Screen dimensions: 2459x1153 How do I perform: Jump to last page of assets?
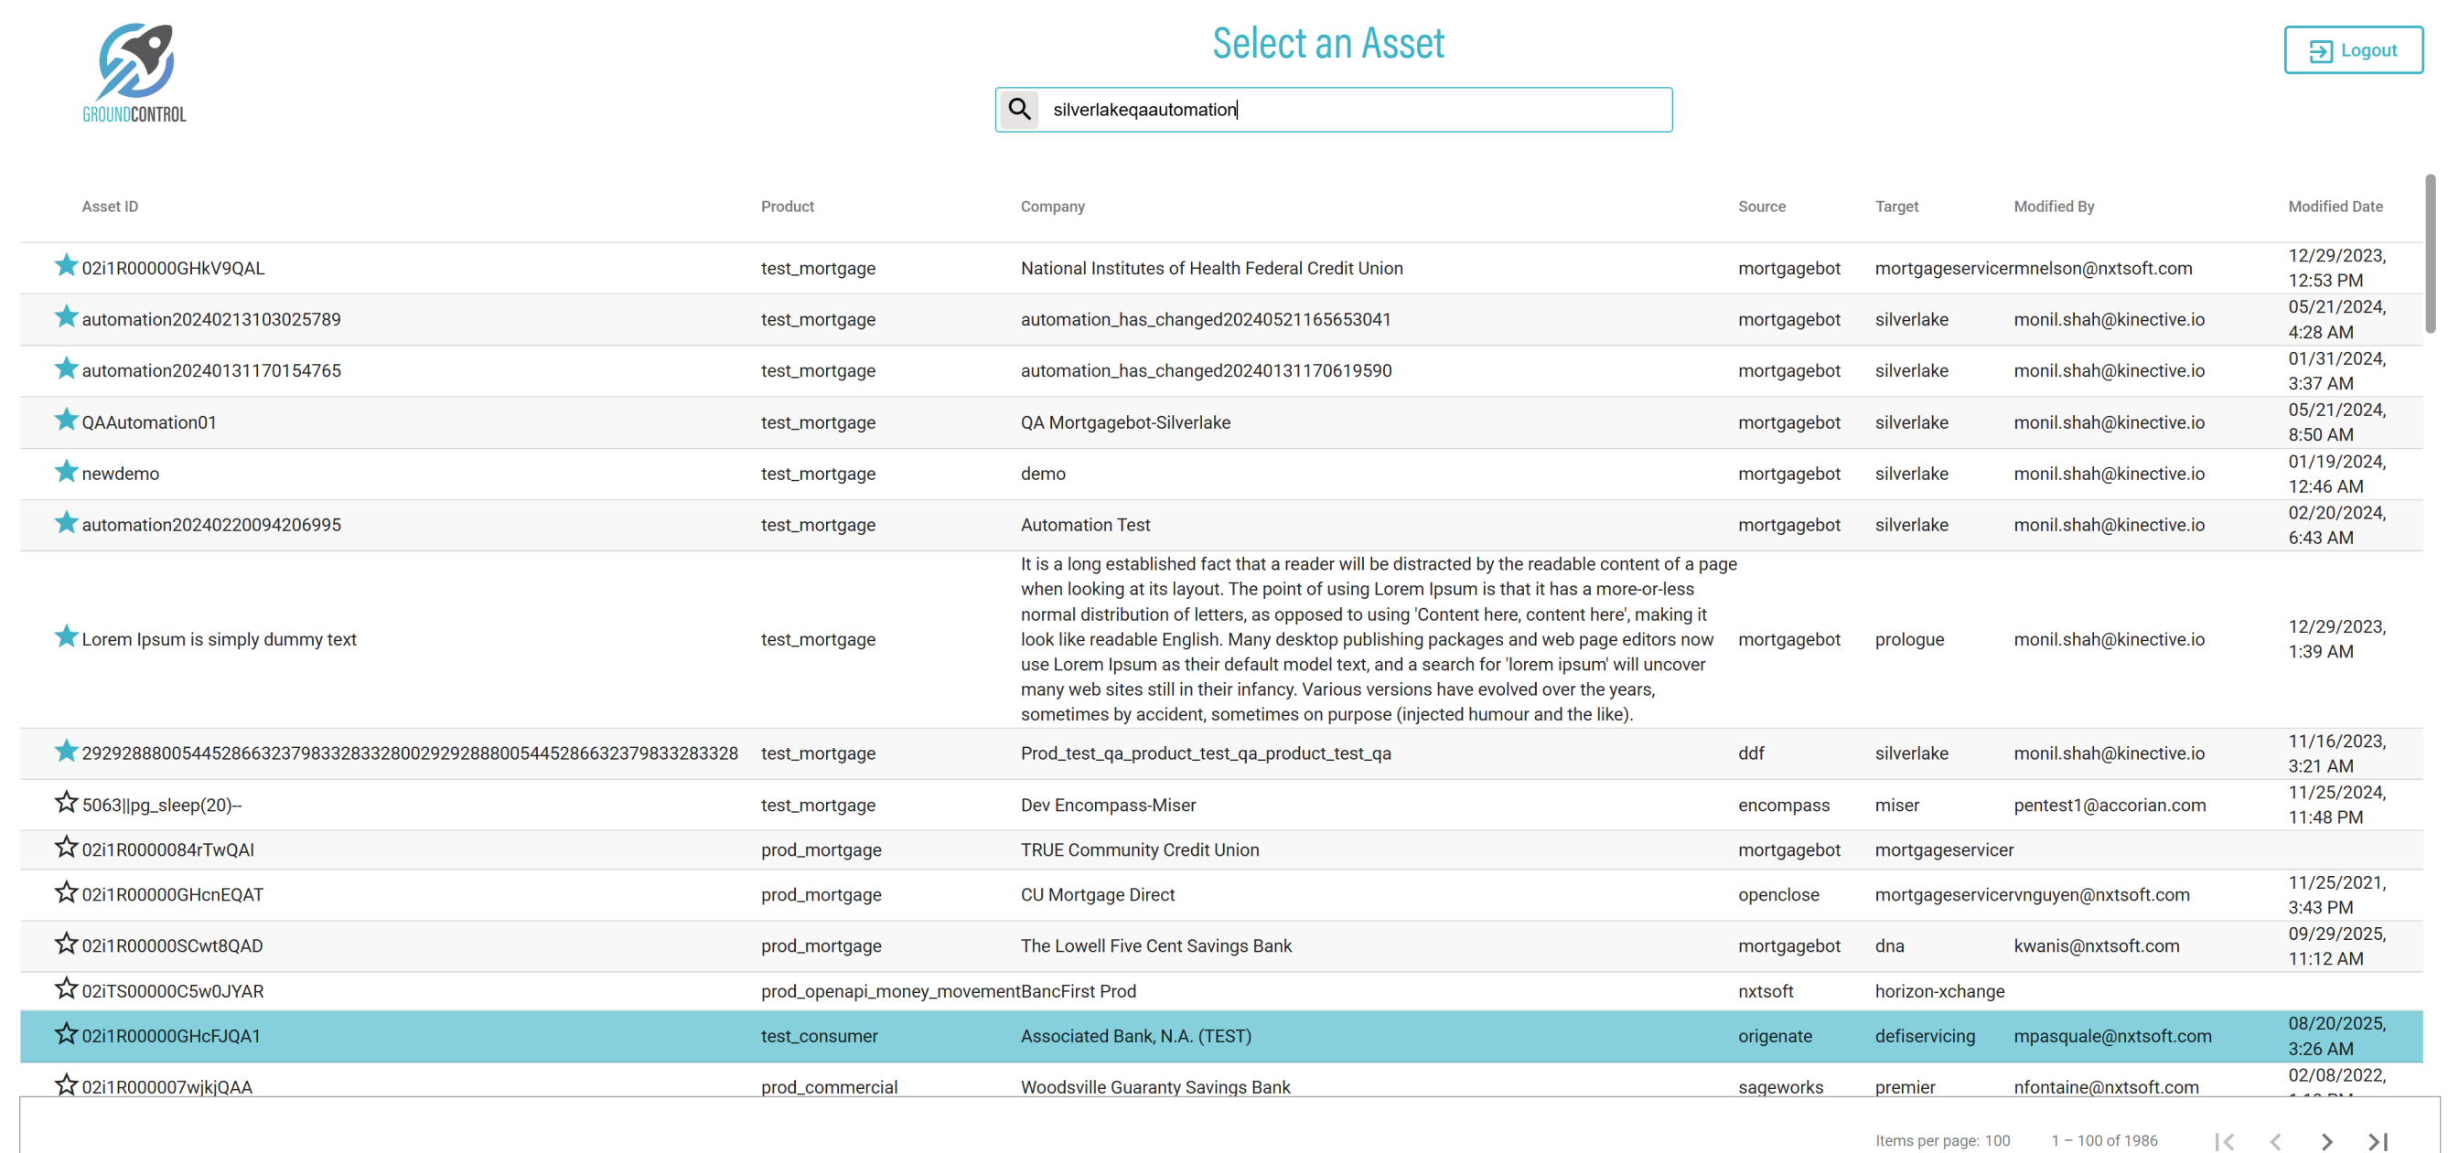[x=2377, y=1140]
